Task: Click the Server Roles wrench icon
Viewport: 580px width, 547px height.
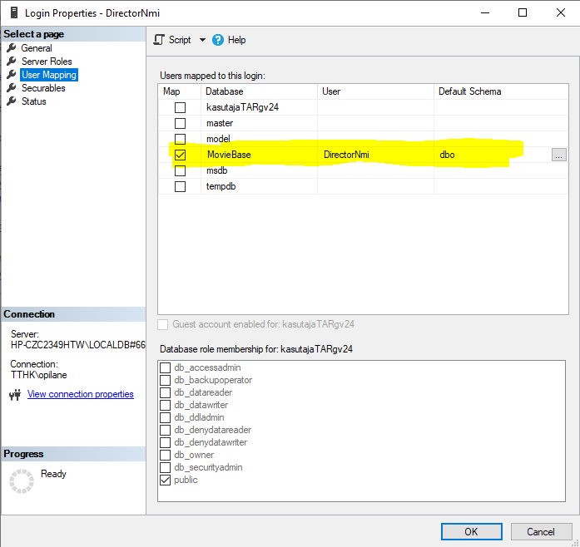Action: [x=12, y=62]
